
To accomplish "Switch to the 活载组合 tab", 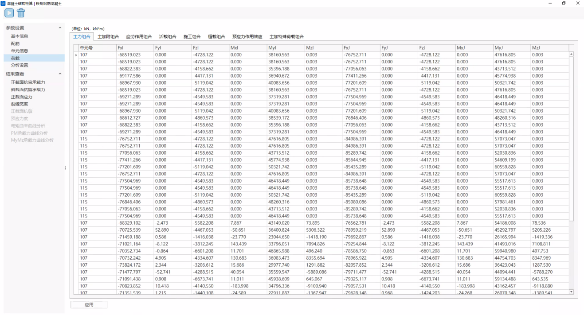I will coord(168,37).
